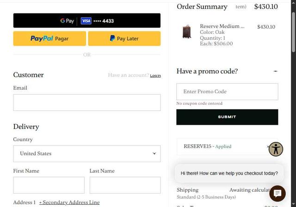296x207 pixels.
Task: Click the checkout help chat bubble
Action: pyautogui.click(x=229, y=173)
